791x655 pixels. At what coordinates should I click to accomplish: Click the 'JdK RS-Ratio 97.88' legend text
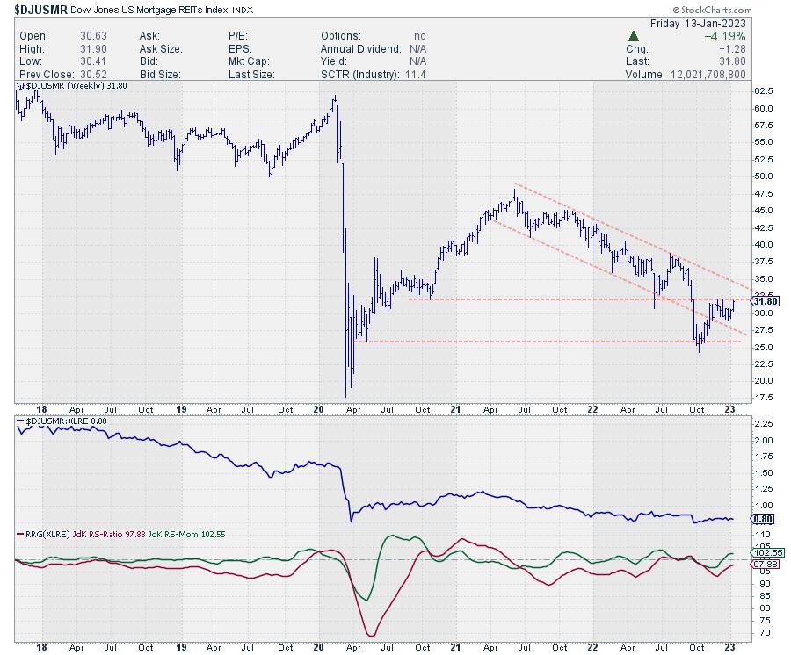pos(108,534)
